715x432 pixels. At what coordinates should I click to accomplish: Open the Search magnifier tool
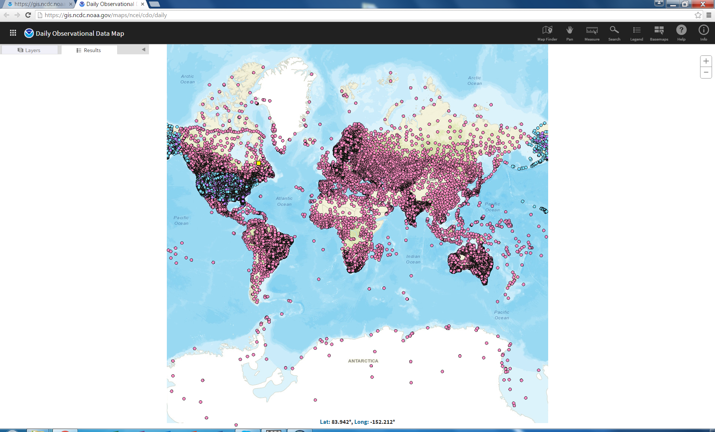point(614,32)
